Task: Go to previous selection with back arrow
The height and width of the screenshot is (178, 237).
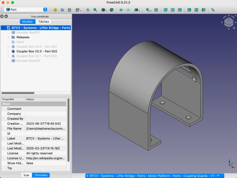Action: (121, 10)
